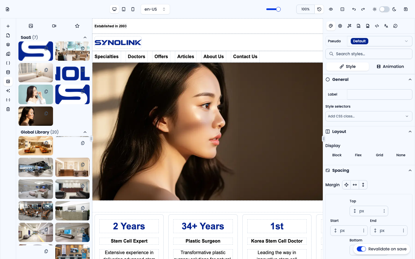This screenshot has height=259, width=415.
Task: Switch to the Style tab
Action: pyautogui.click(x=348, y=66)
